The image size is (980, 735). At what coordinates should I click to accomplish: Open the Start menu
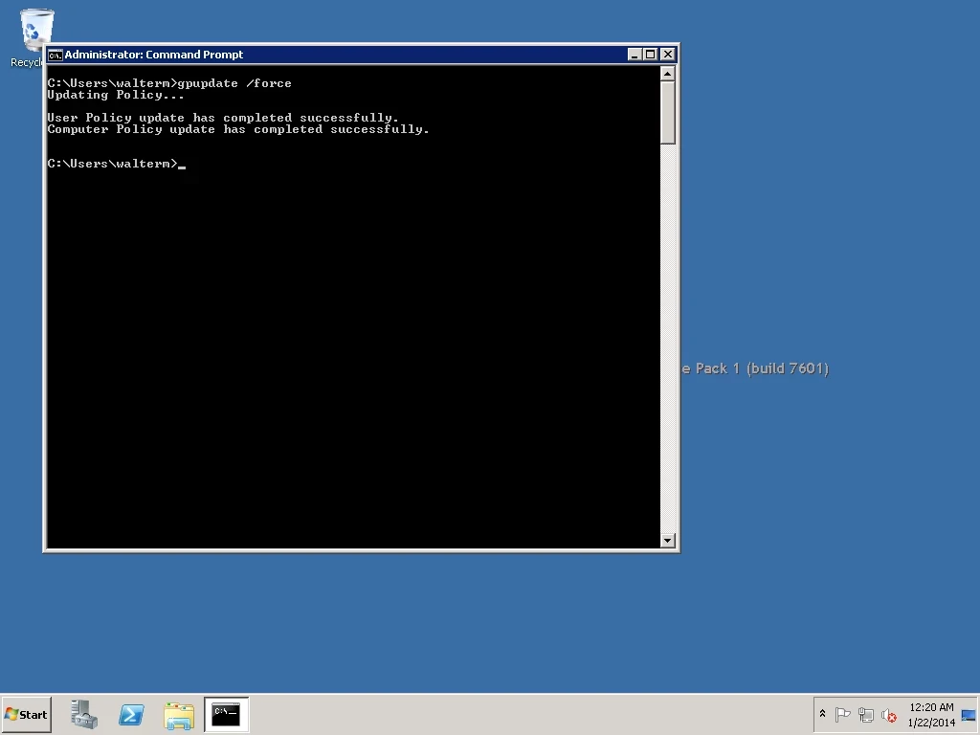26,714
